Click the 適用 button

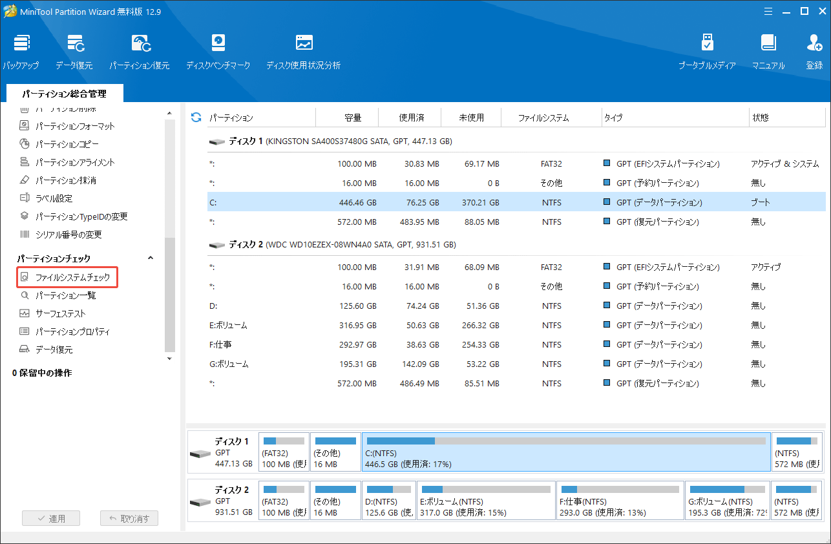[x=51, y=518]
